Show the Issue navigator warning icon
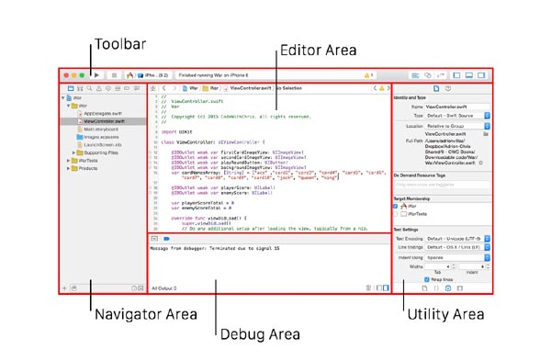The width and height of the screenshot is (551, 361). [99, 88]
